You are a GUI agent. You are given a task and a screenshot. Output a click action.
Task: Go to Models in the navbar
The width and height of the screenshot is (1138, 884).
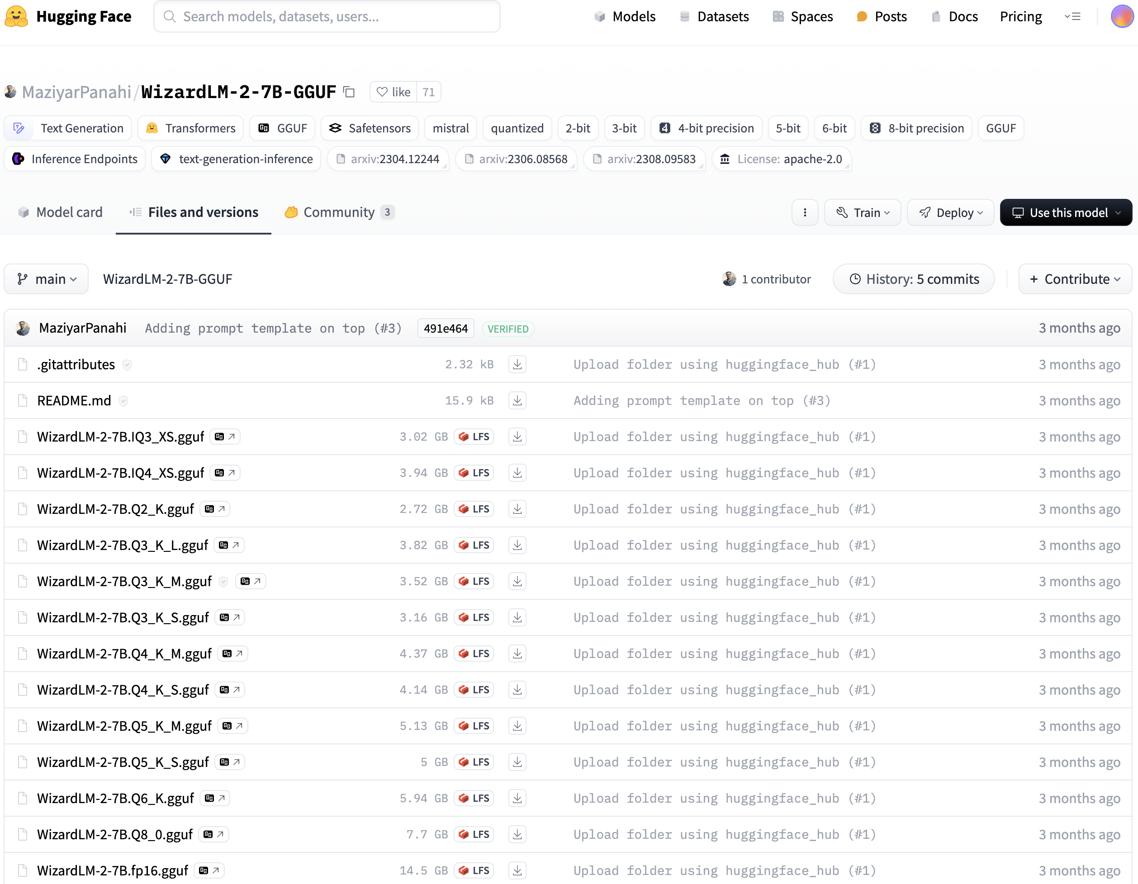[x=625, y=17]
